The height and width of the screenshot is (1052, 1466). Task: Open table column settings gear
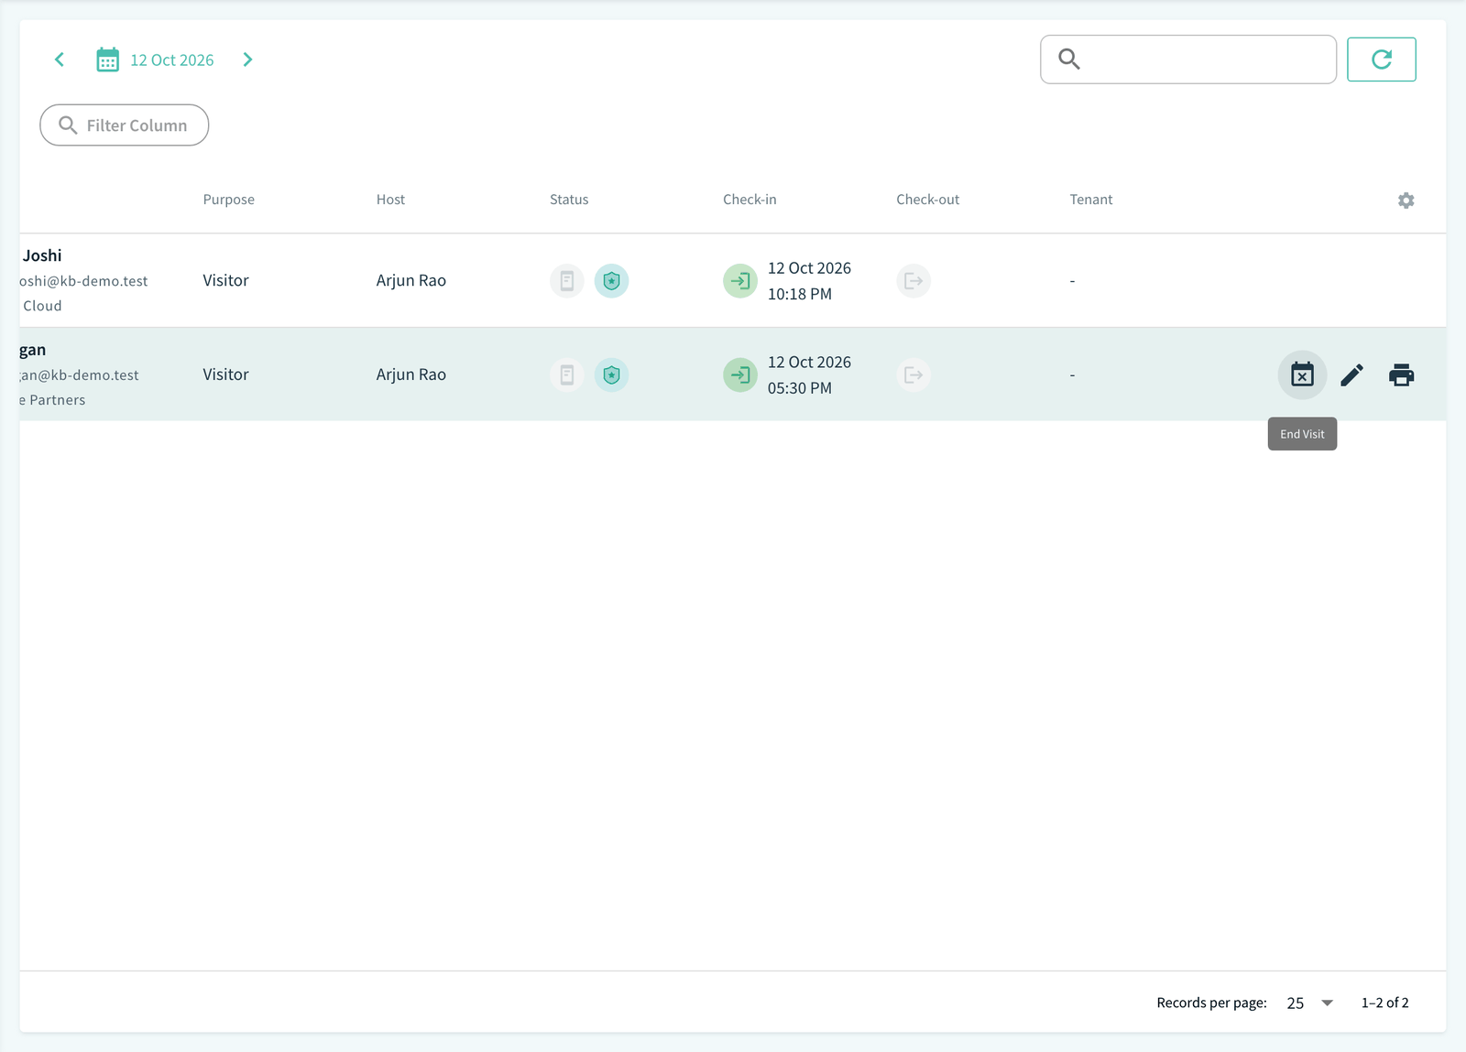[x=1406, y=201]
